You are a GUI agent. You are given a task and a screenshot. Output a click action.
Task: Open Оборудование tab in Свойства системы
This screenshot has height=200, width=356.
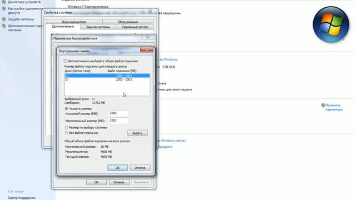tap(128, 22)
